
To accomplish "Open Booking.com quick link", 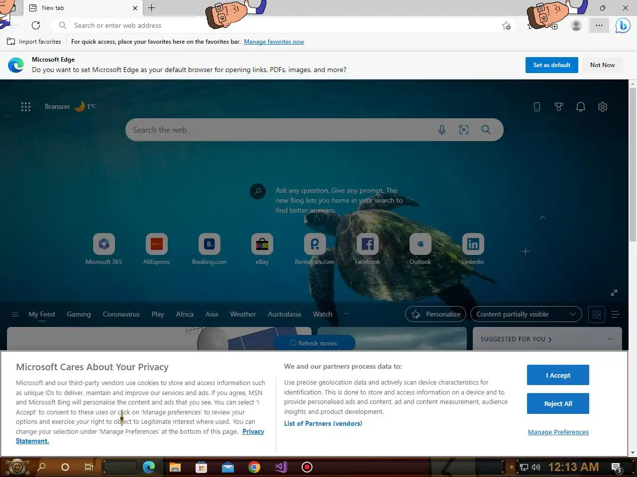I will [x=209, y=249].
